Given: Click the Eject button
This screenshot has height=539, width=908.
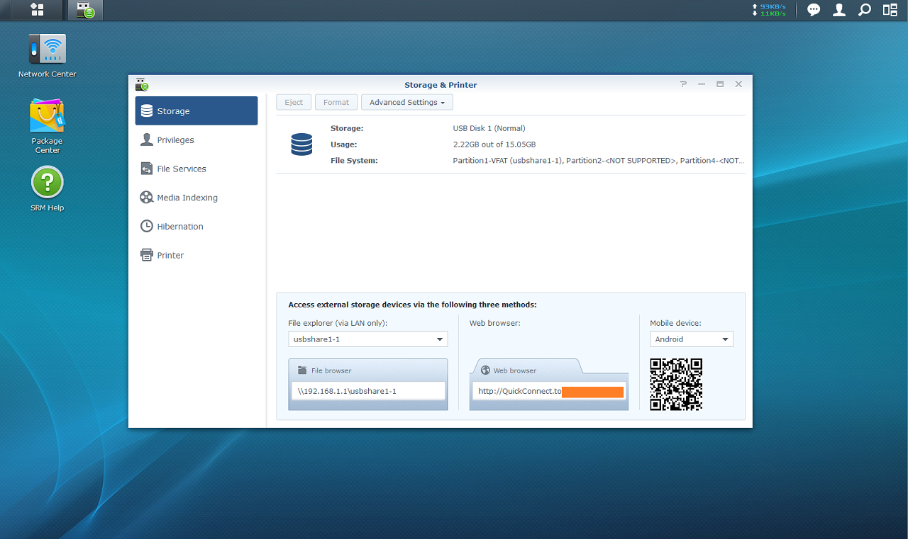Looking at the screenshot, I should click(x=294, y=102).
